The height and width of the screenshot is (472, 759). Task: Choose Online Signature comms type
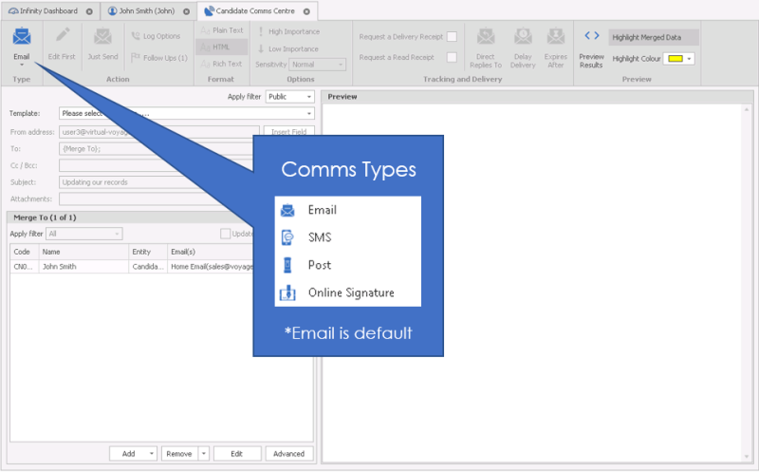[x=350, y=293]
